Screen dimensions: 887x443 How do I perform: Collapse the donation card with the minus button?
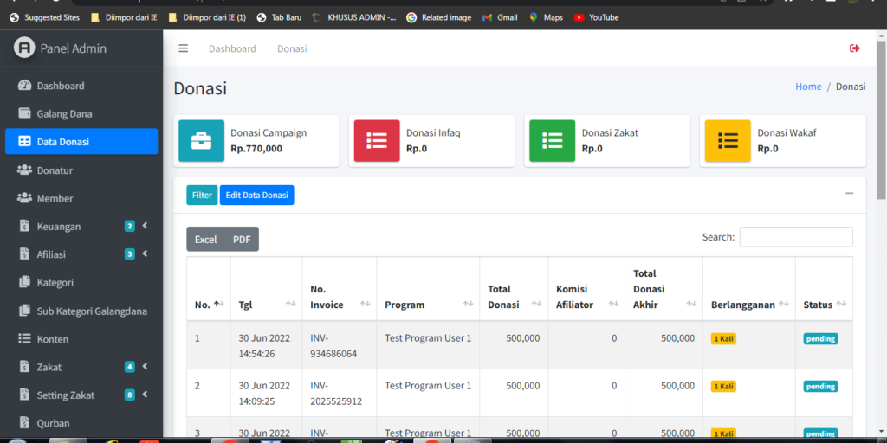[849, 194]
